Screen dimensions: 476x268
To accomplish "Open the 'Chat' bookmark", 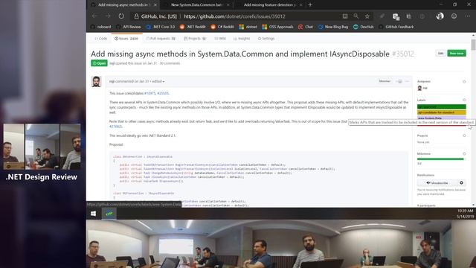I will 306,27.
